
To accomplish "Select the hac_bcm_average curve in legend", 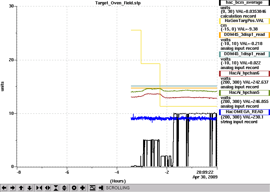I will (x=244, y=3).
